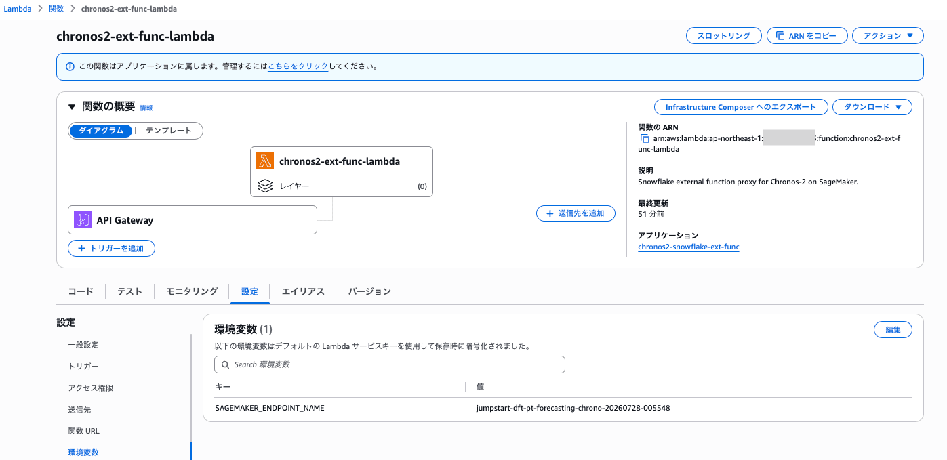
Task: Click the jumpstart-dft-pt-forecasting endpoint value
Action: point(573,408)
